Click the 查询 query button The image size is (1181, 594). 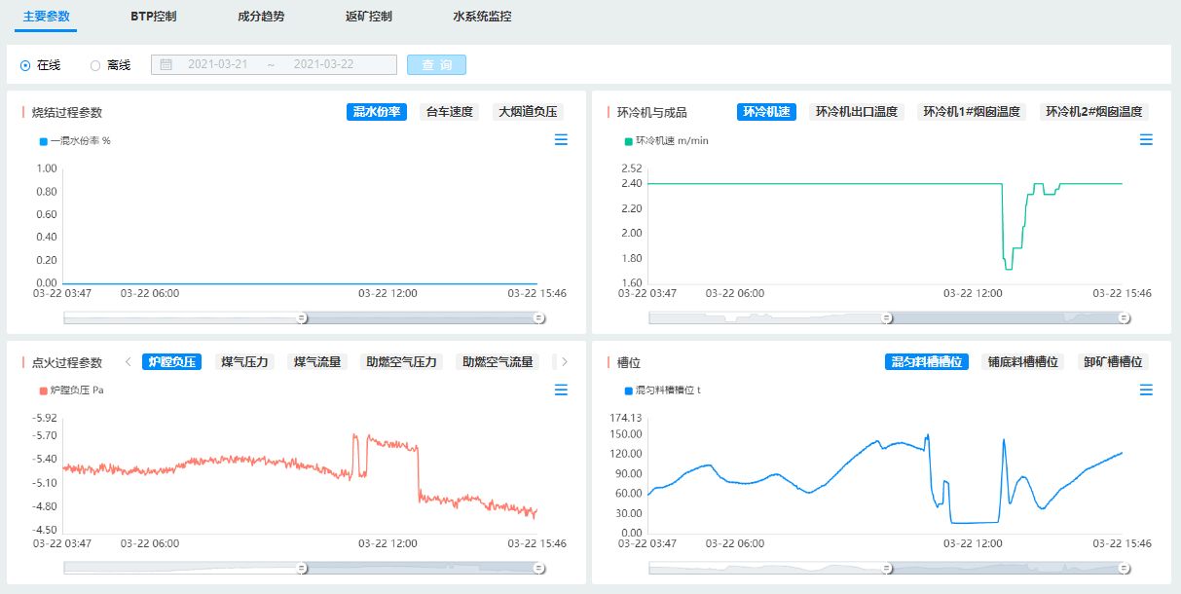(x=436, y=65)
